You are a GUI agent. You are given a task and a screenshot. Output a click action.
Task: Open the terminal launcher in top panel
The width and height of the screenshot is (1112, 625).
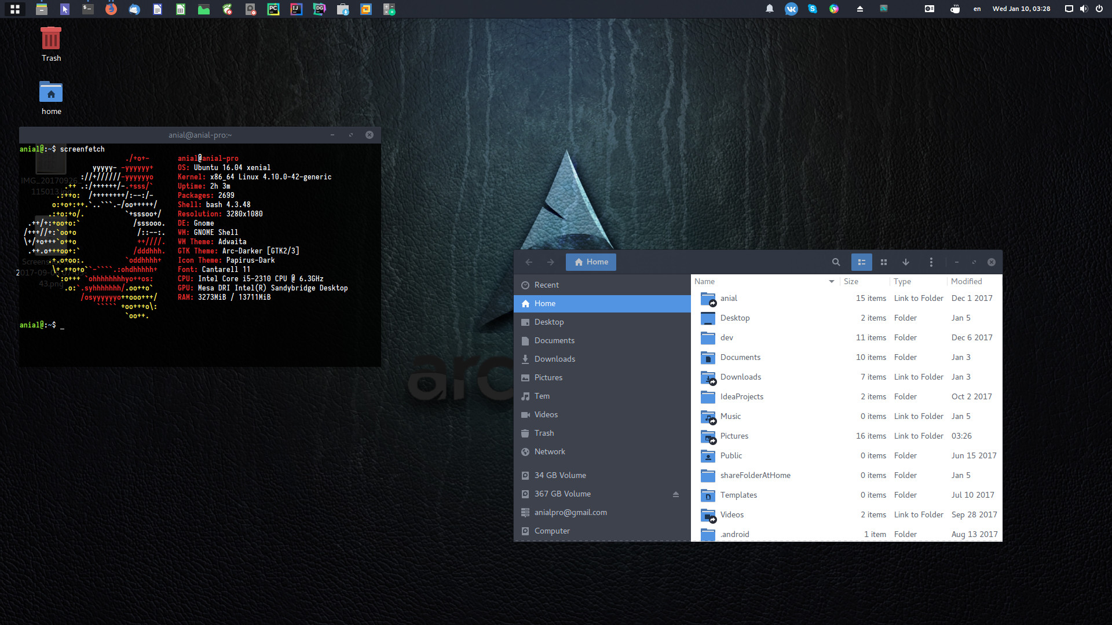tap(88, 9)
